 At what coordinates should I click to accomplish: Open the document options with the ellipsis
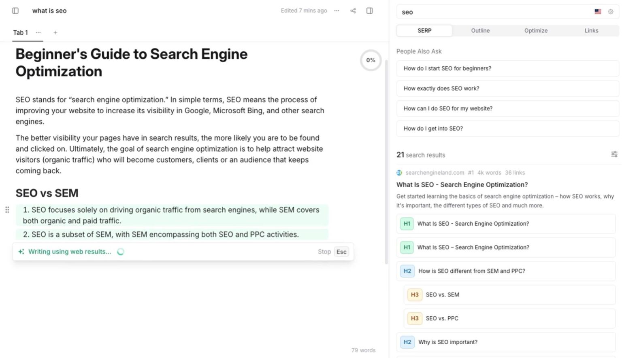click(337, 11)
